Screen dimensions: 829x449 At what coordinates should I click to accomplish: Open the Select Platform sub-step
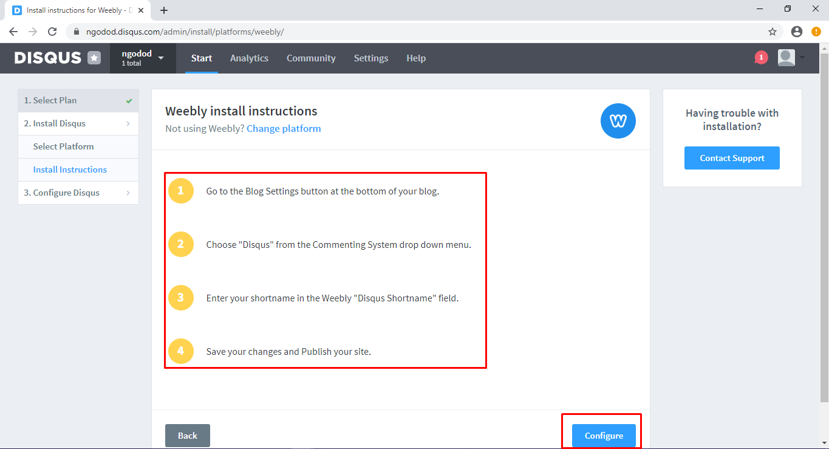pyautogui.click(x=78, y=146)
